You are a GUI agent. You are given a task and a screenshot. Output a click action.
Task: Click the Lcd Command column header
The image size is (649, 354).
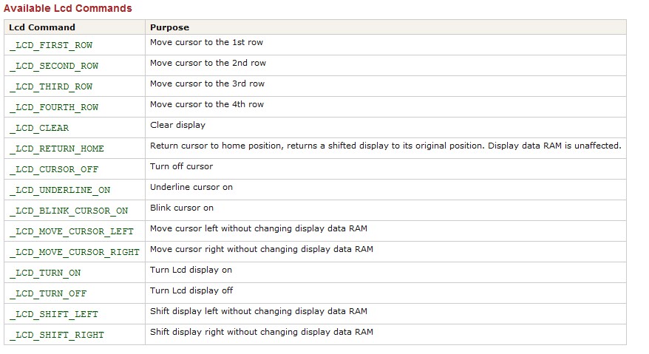42,27
